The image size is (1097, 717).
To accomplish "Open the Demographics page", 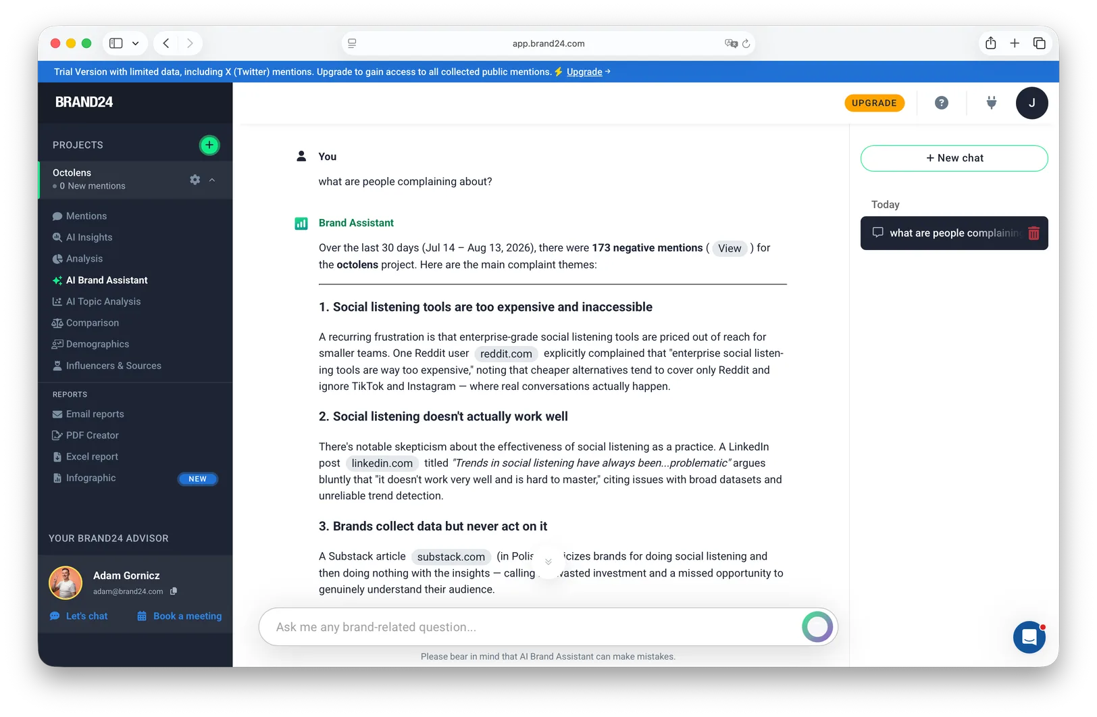I will click(x=97, y=344).
